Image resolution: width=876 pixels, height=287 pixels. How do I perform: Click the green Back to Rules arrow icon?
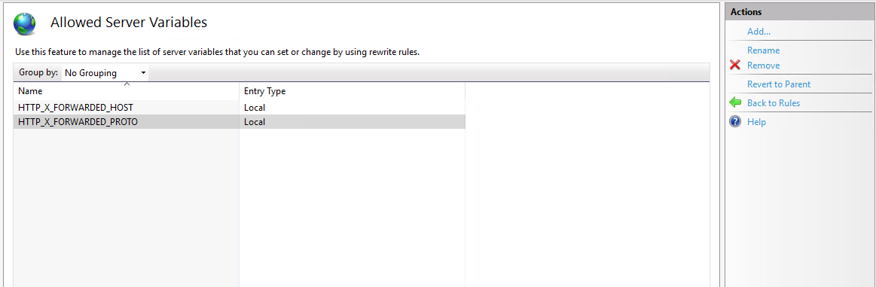[735, 102]
